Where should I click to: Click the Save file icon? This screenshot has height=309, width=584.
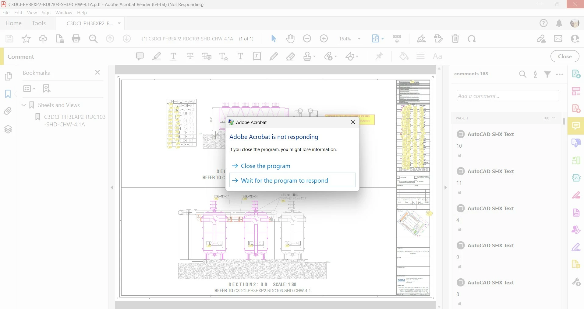pos(9,39)
